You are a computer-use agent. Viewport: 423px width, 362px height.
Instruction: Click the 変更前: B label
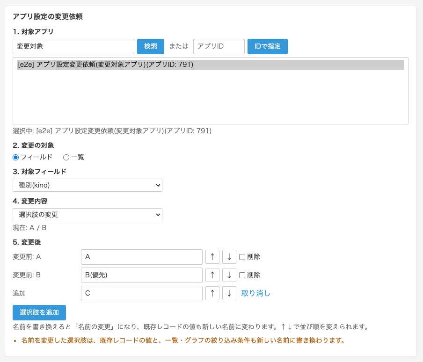(27, 275)
